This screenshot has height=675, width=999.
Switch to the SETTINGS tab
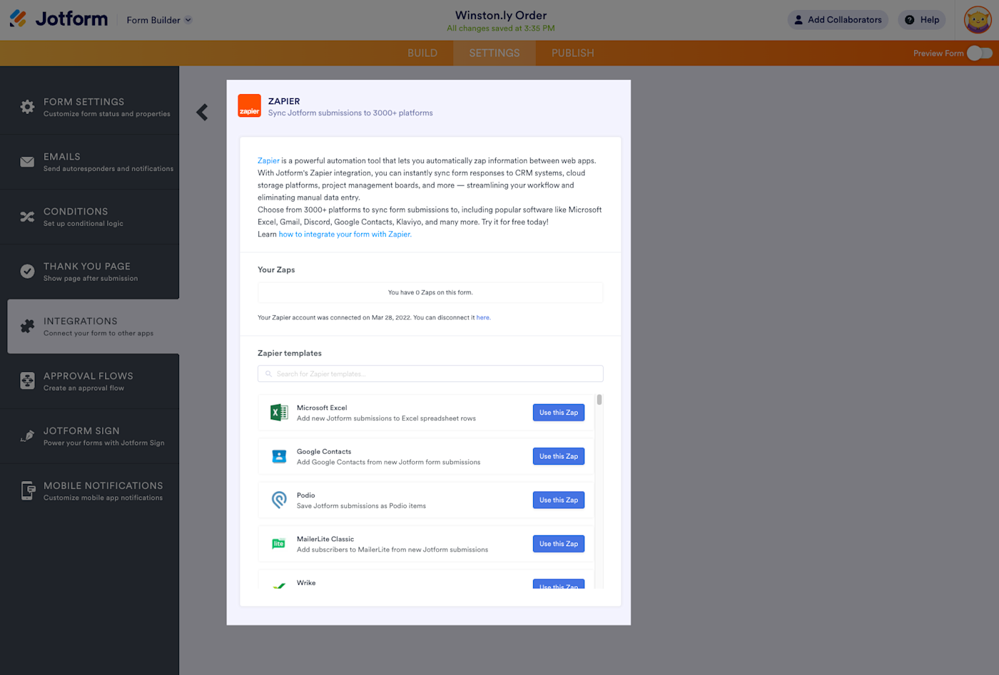click(495, 53)
